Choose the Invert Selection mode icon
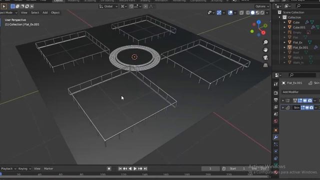320x180 pixels. tap(27, 6)
